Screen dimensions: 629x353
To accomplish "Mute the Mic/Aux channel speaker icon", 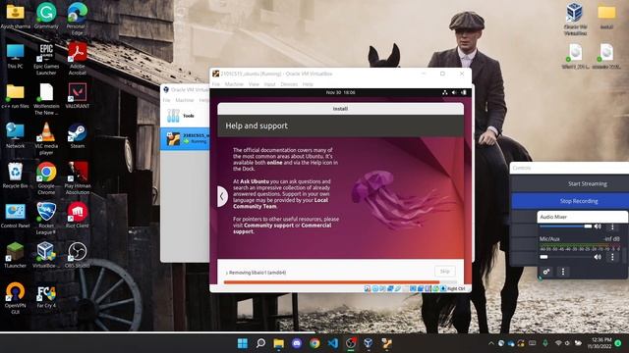I will point(598,257).
